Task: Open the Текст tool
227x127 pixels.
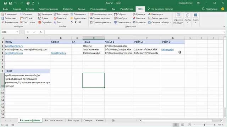Action: [58, 22]
